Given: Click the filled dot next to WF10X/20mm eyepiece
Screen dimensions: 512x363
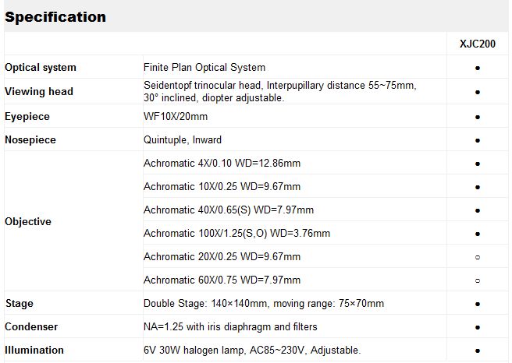Looking at the screenshot, I should tap(478, 117).
